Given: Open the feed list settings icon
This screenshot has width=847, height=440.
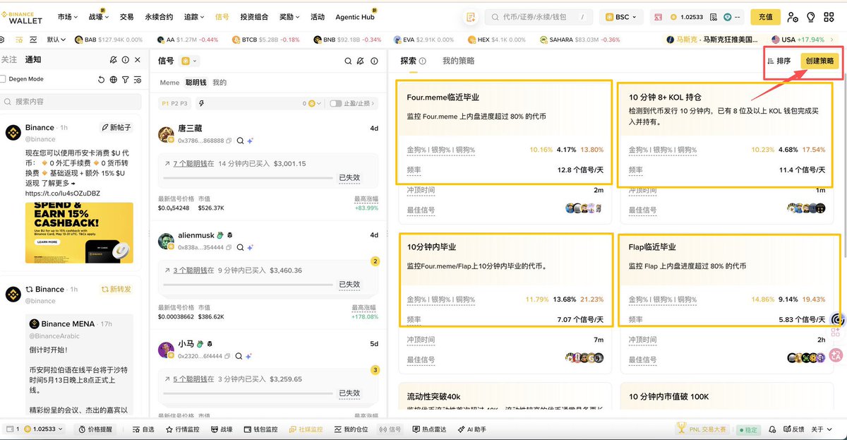Looking at the screenshot, I should coord(137,80).
